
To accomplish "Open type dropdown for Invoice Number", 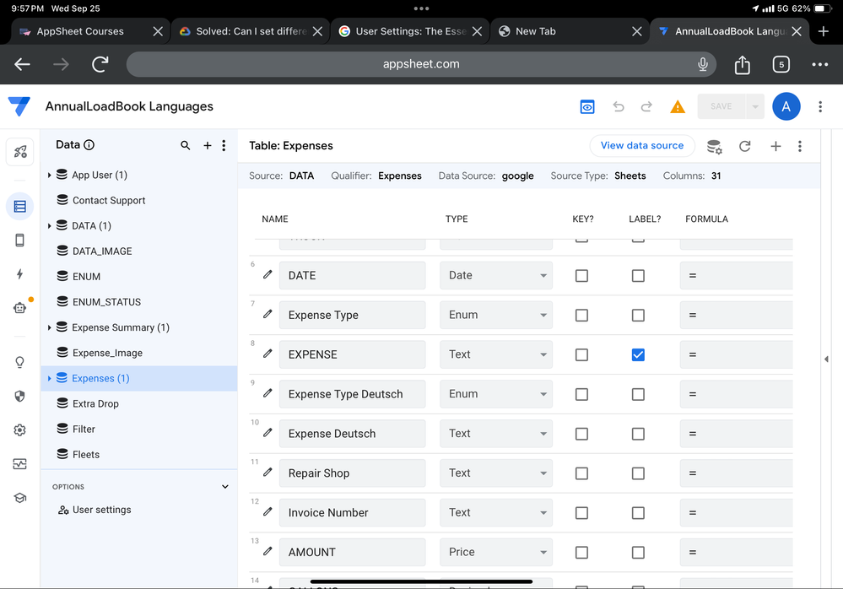I will tap(495, 512).
